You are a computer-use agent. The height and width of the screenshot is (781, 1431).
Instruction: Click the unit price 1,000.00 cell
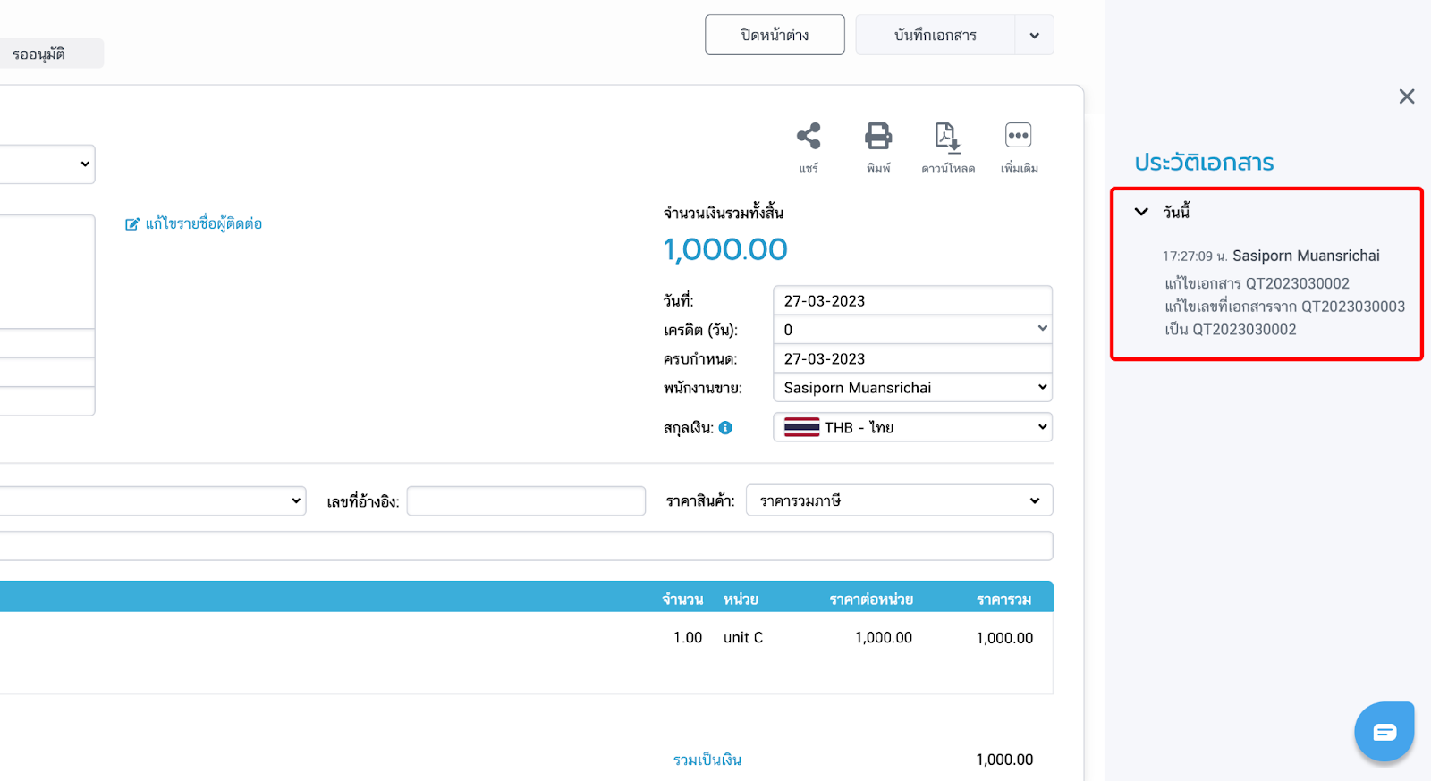tap(883, 638)
